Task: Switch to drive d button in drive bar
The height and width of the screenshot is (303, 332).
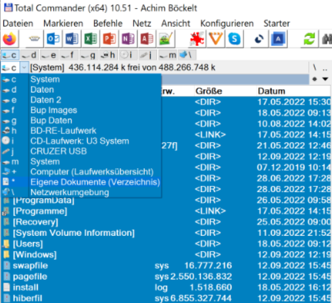Action: coord(29,55)
